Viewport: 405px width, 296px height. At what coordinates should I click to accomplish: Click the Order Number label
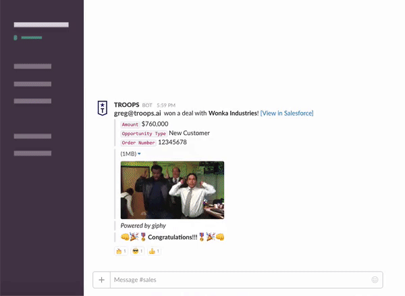click(138, 143)
